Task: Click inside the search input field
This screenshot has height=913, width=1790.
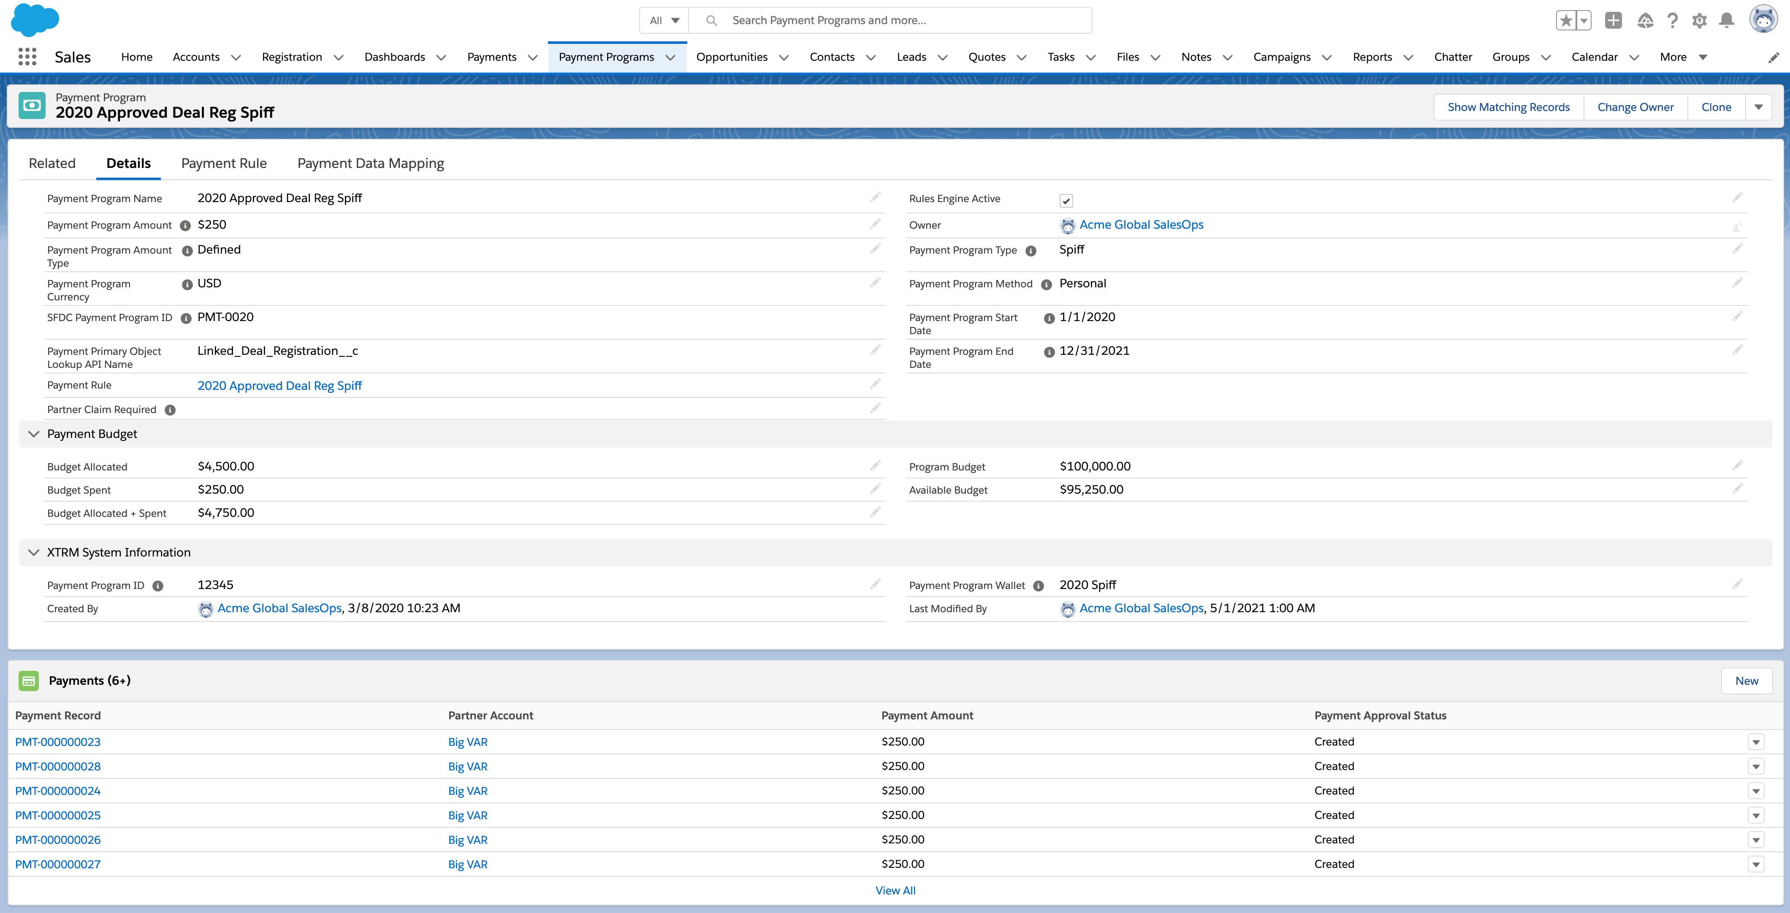Action: click(890, 20)
